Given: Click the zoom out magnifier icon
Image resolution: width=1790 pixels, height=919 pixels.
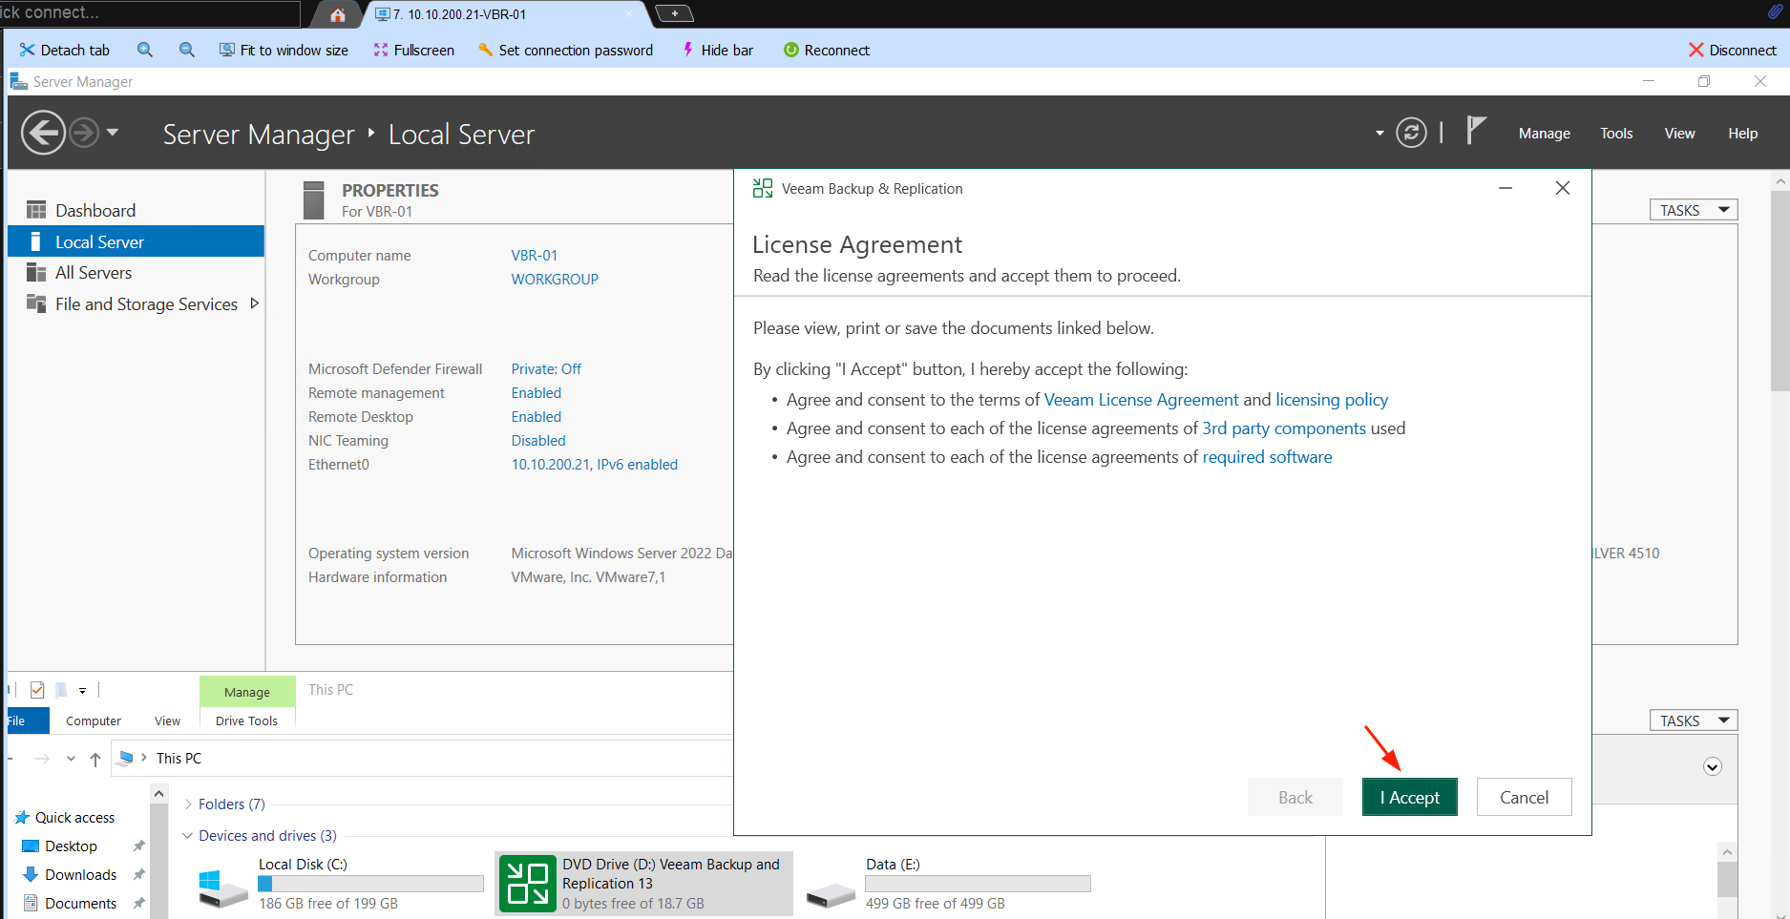Looking at the screenshot, I should click(187, 50).
